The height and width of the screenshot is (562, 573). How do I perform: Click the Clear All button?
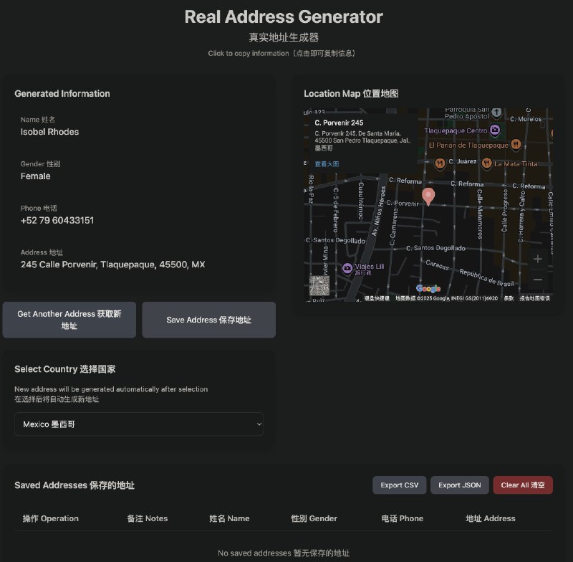tap(522, 485)
